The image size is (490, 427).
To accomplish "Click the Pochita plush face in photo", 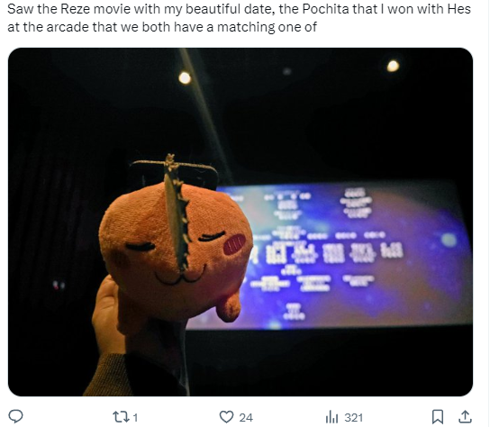I will [x=176, y=253].
